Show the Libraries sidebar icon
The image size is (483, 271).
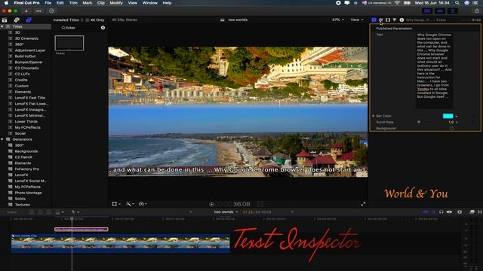coord(5,20)
